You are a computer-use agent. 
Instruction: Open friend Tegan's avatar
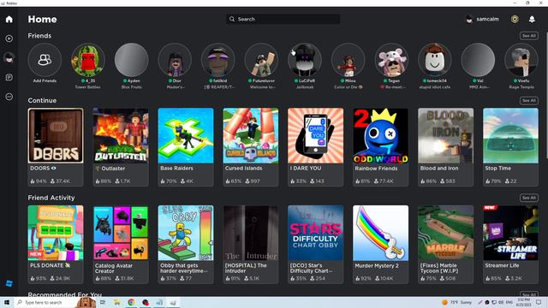391,60
